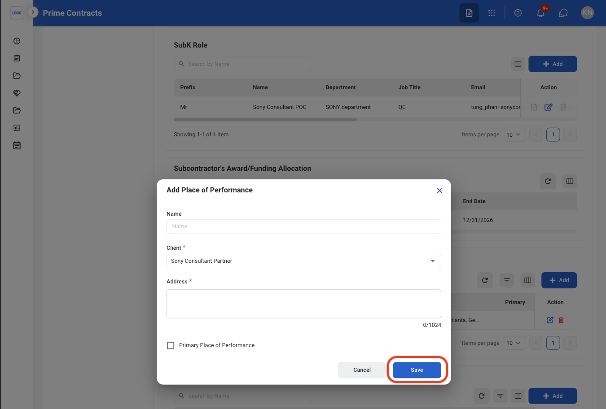Click document icon in Sony Consultant POC row
The image size is (606, 409).
click(534, 107)
